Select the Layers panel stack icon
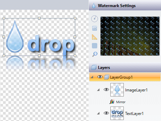Viewport: 161px width, 121px height. coord(94,68)
